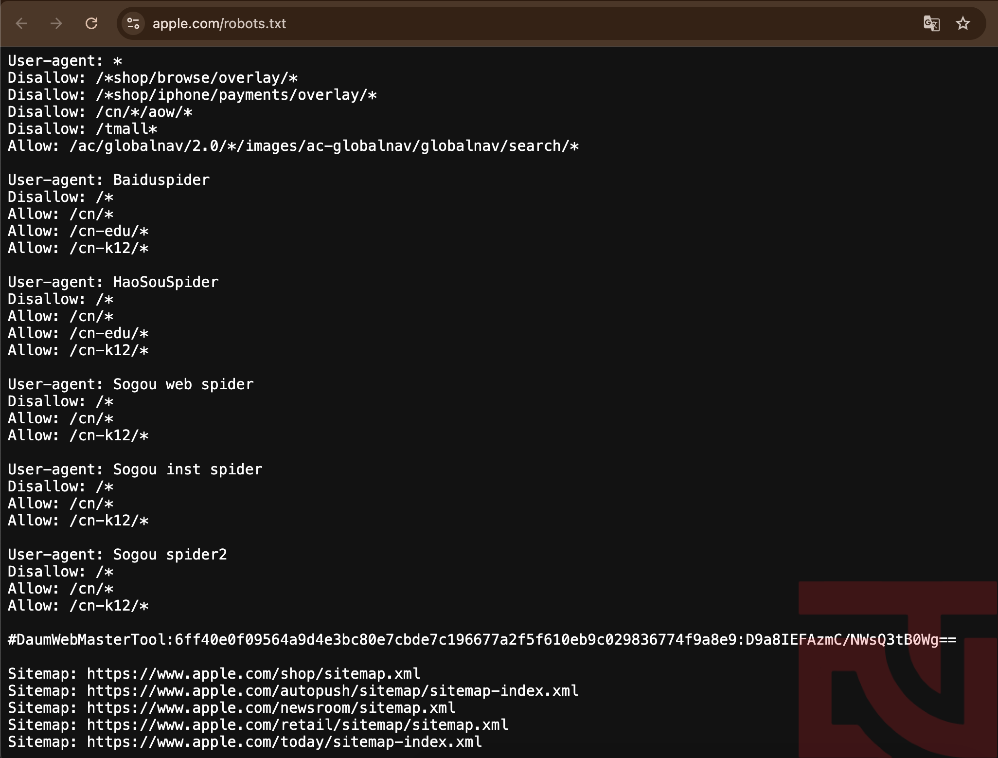
Task: Click 'User-agent: Sogou spider2' line
Action: coord(118,555)
